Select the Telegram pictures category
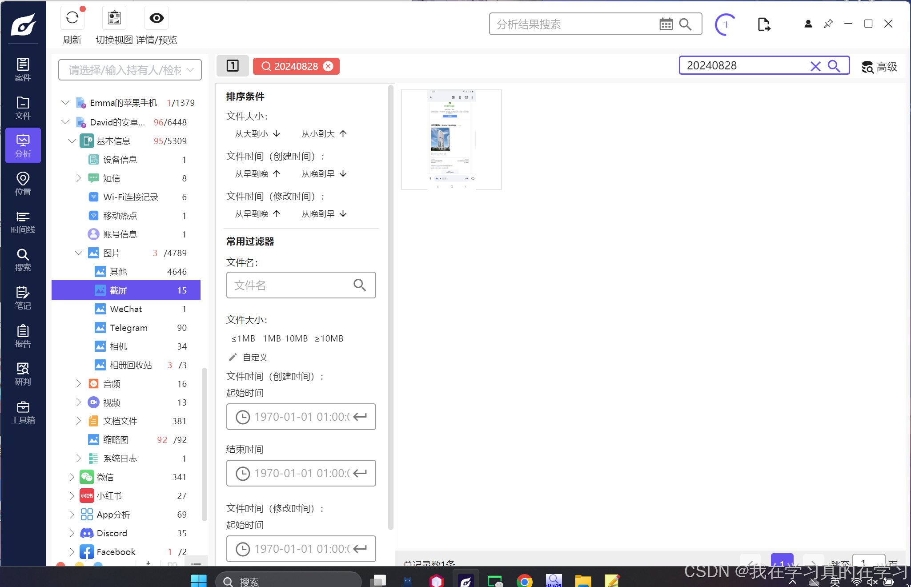The image size is (911, 587). tap(128, 328)
